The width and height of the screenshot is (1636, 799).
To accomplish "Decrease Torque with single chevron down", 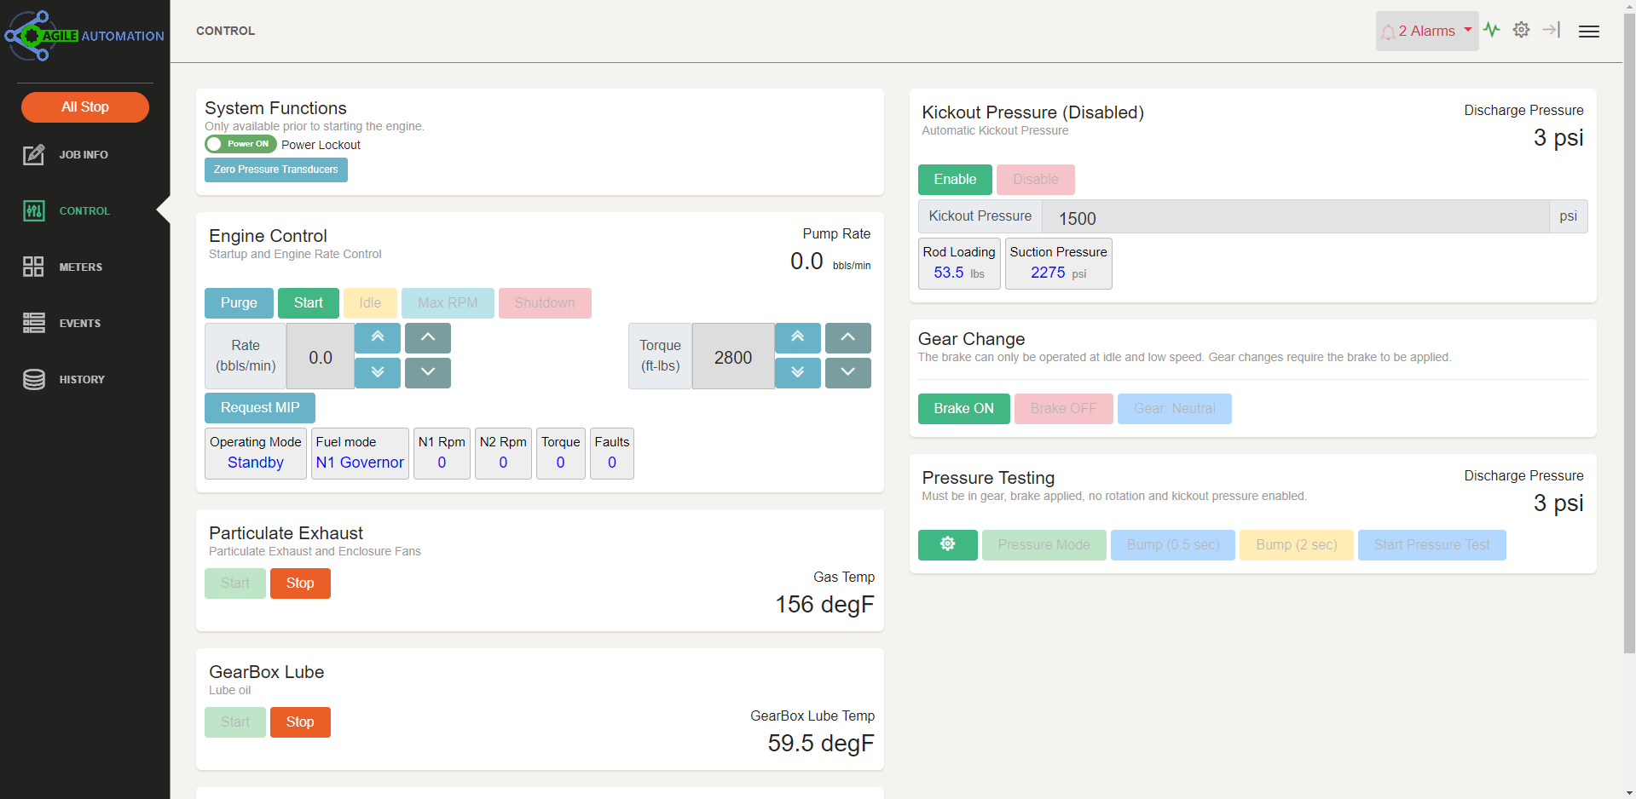I will (x=847, y=373).
